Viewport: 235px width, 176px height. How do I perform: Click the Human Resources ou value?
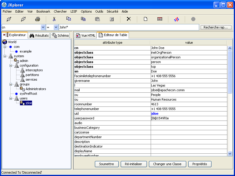tap(189, 99)
